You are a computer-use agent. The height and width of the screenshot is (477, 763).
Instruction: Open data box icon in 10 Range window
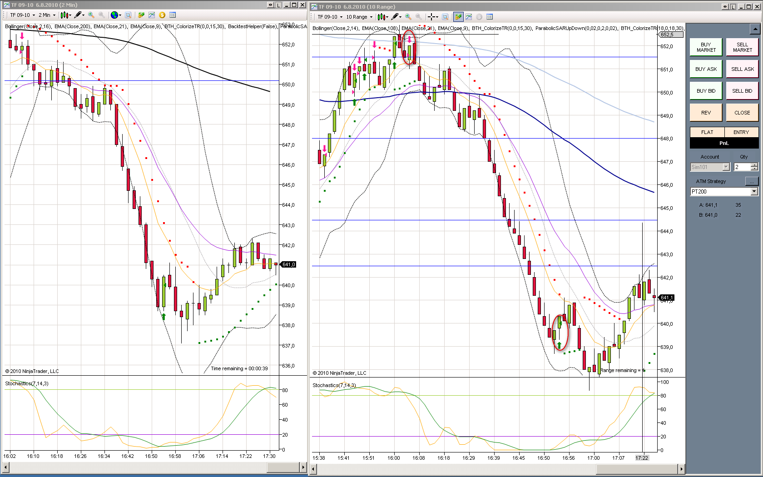tap(490, 17)
